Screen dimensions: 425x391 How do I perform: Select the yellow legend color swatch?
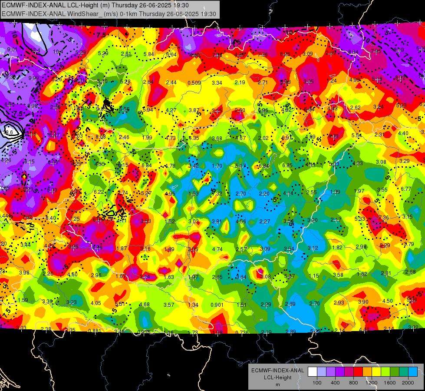point(376,372)
